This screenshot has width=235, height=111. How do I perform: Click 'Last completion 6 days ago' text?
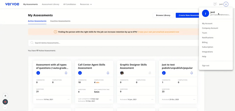(x=89, y=99)
